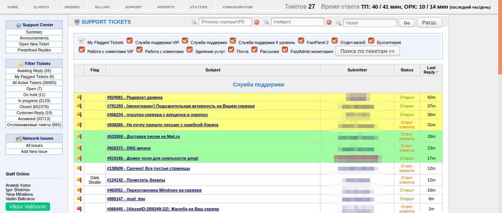Open the Customer-Reply (19) filter

click(x=34, y=113)
